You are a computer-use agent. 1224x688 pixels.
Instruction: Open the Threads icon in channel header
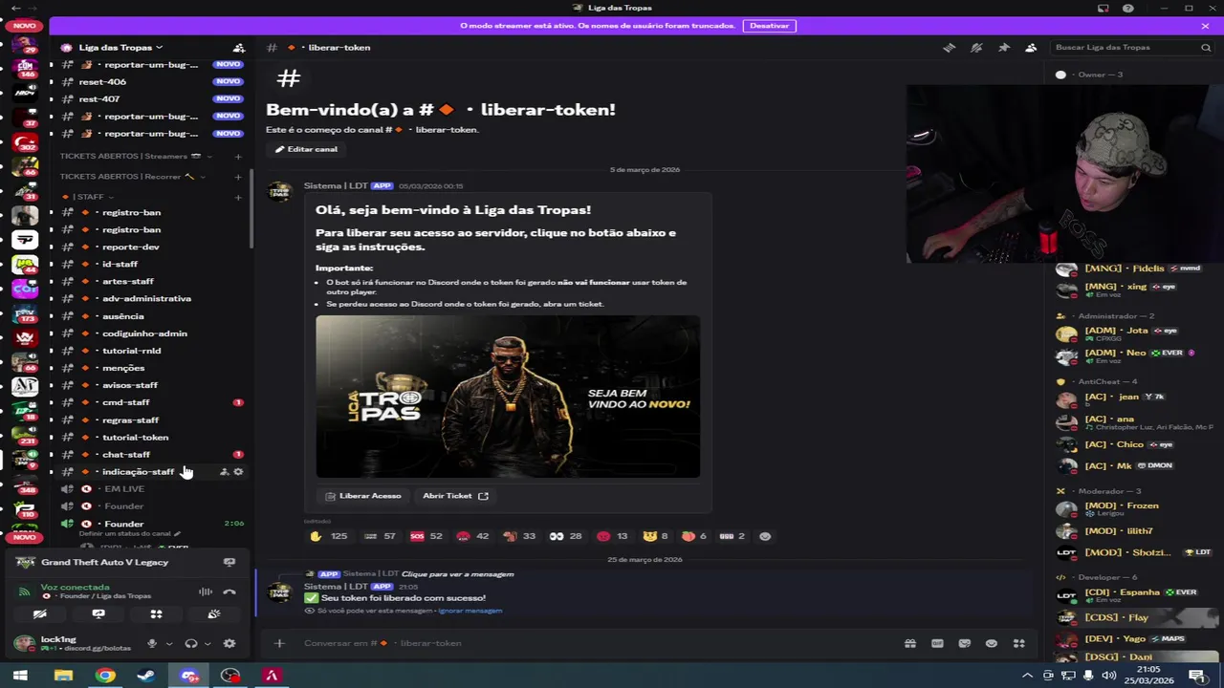click(x=949, y=48)
